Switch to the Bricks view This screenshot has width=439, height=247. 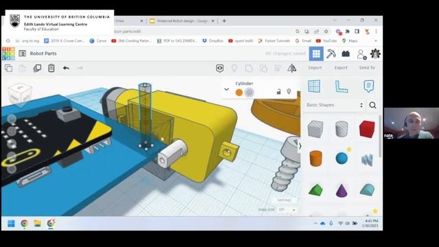346,54
